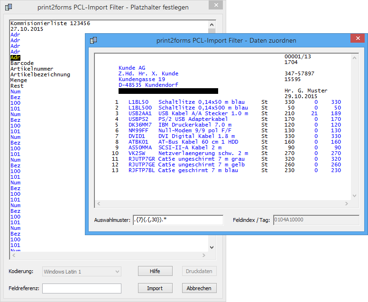Select the Barcode placeholder in the list

tap(22, 63)
